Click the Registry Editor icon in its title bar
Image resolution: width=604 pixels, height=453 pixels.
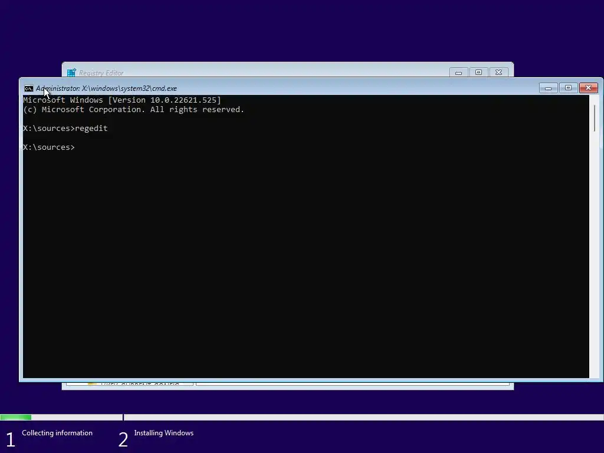point(71,73)
